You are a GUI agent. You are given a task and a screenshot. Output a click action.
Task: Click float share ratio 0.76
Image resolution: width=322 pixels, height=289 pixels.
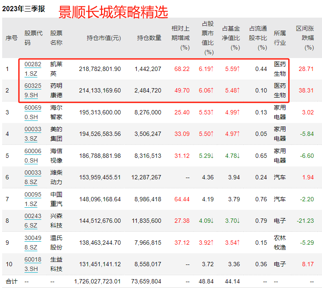(261, 199)
